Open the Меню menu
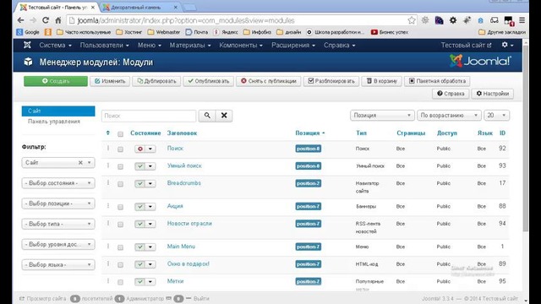Image resolution: width=541 pixels, height=304 pixels. point(150,45)
